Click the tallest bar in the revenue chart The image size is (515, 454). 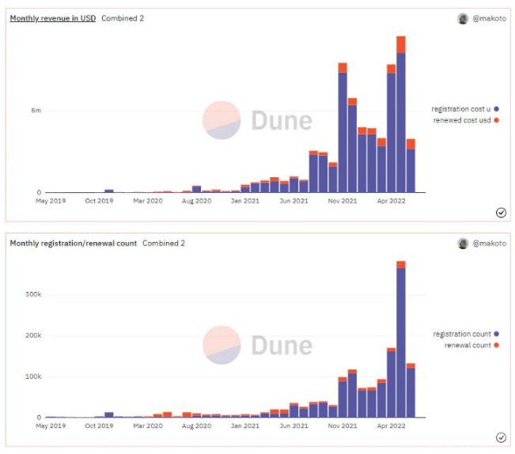(401, 119)
